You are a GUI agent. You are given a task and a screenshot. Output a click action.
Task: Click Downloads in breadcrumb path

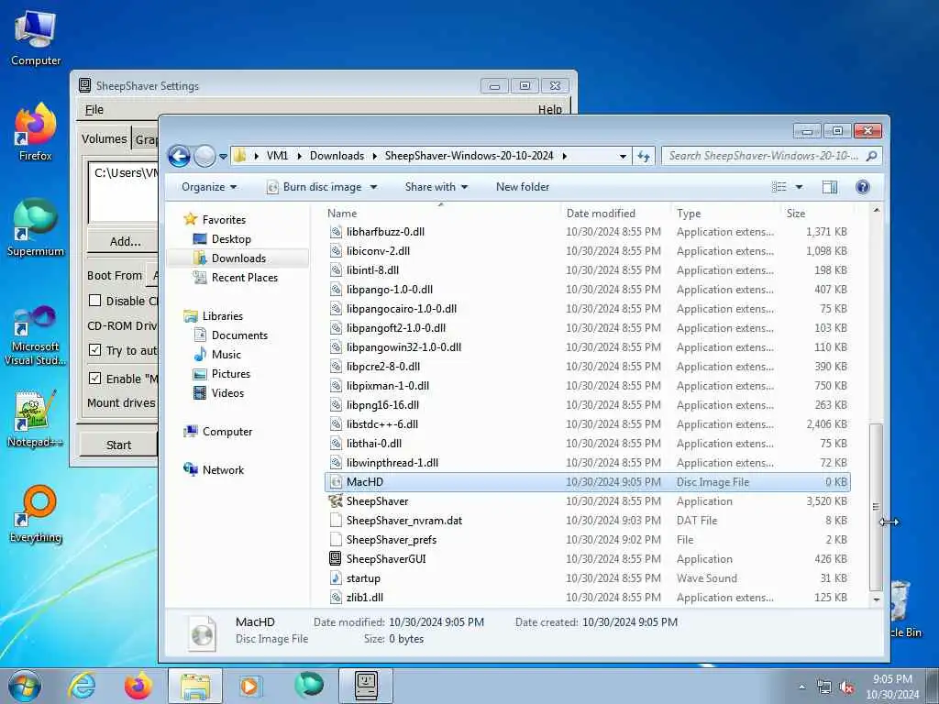click(337, 156)
